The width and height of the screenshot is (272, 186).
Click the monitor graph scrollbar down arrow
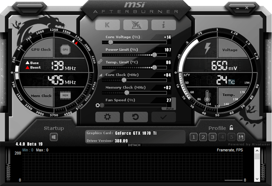[257, 179]
